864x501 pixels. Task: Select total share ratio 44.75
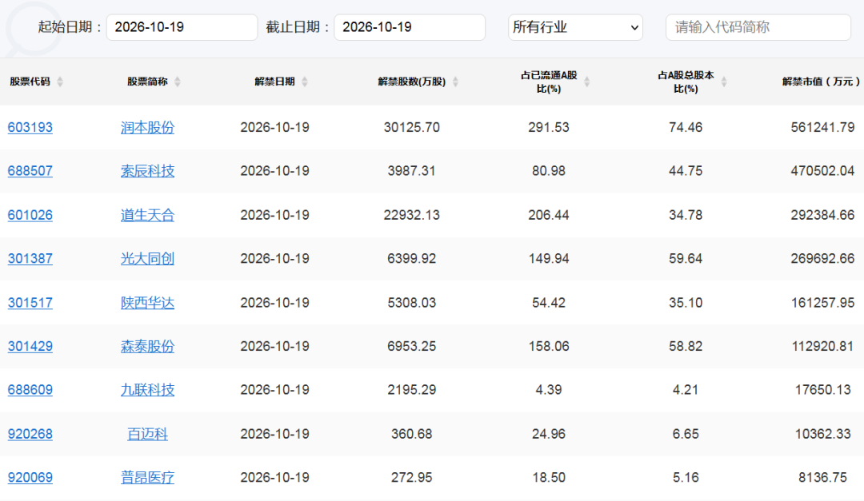pyautogui.click(x=686, y=171)
